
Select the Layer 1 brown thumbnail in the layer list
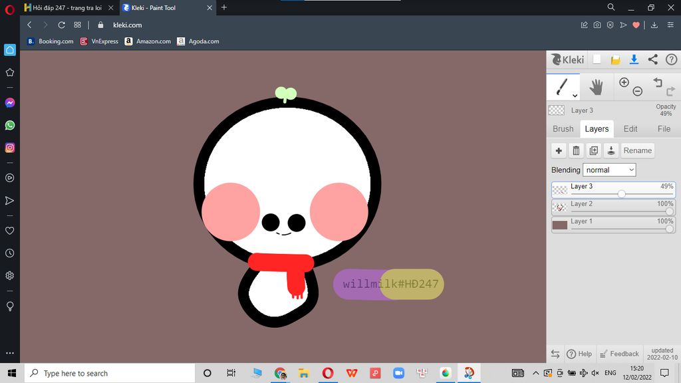point(560,225)
